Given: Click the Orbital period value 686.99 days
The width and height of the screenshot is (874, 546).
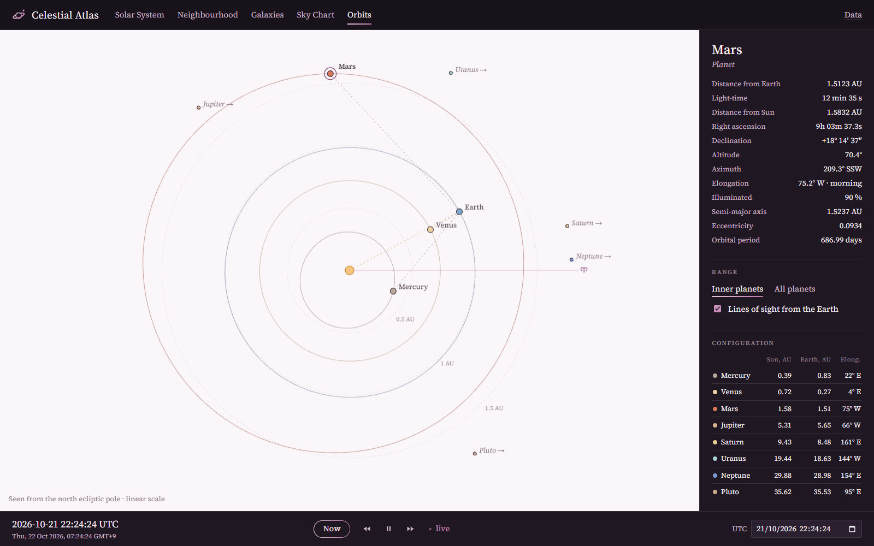Looking at the screenshot, I should click(841, 240).
